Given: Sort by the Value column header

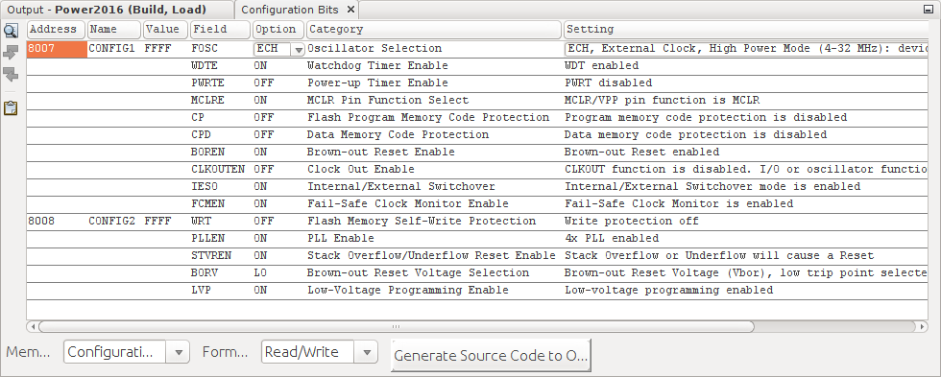Looking at the screenshot, I should (x=165, y=30).
